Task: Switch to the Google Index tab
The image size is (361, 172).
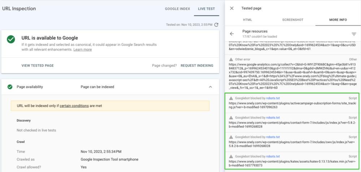Action: (x=177, y=9)
